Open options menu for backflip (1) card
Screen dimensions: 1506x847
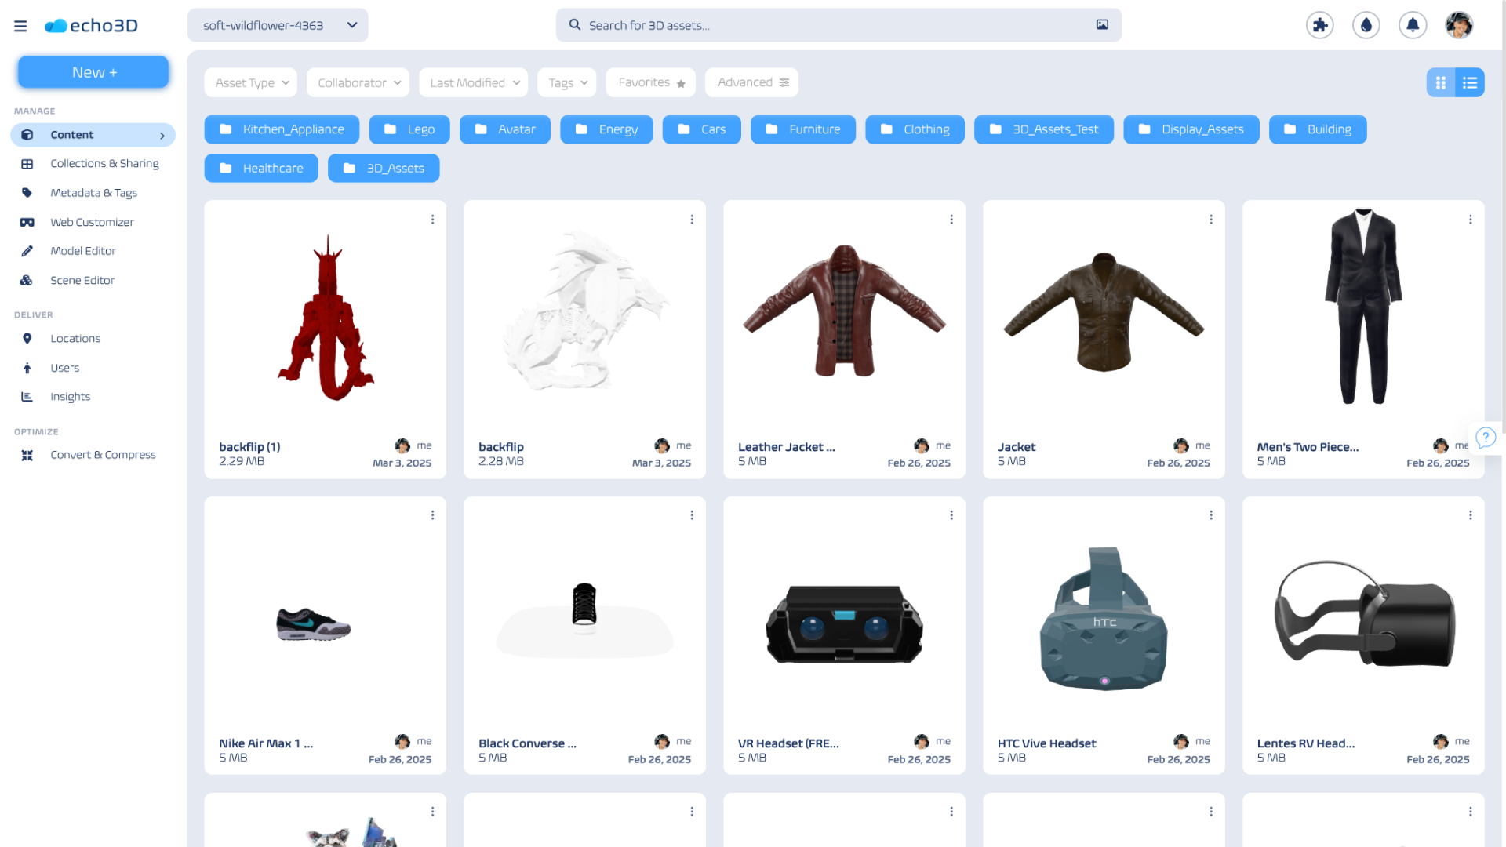click(x=432, y=220)
